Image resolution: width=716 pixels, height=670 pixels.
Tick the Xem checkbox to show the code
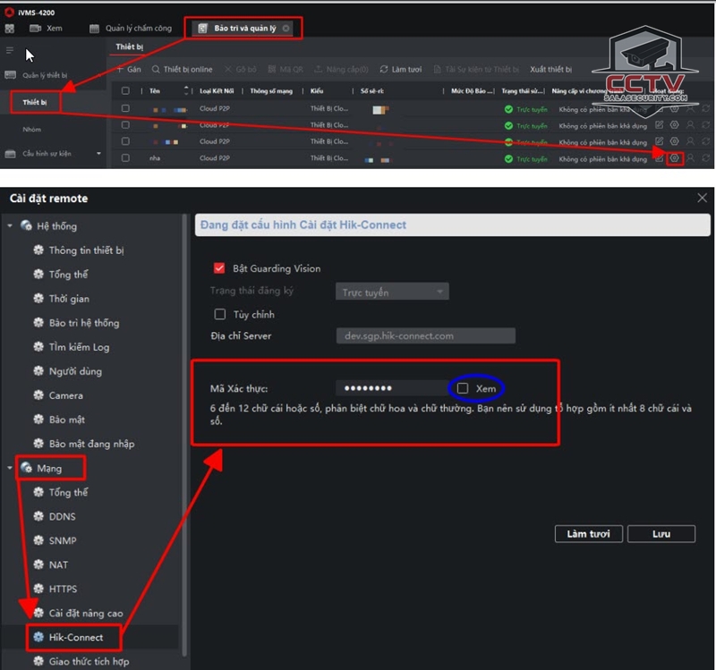(x=463, y=388)
